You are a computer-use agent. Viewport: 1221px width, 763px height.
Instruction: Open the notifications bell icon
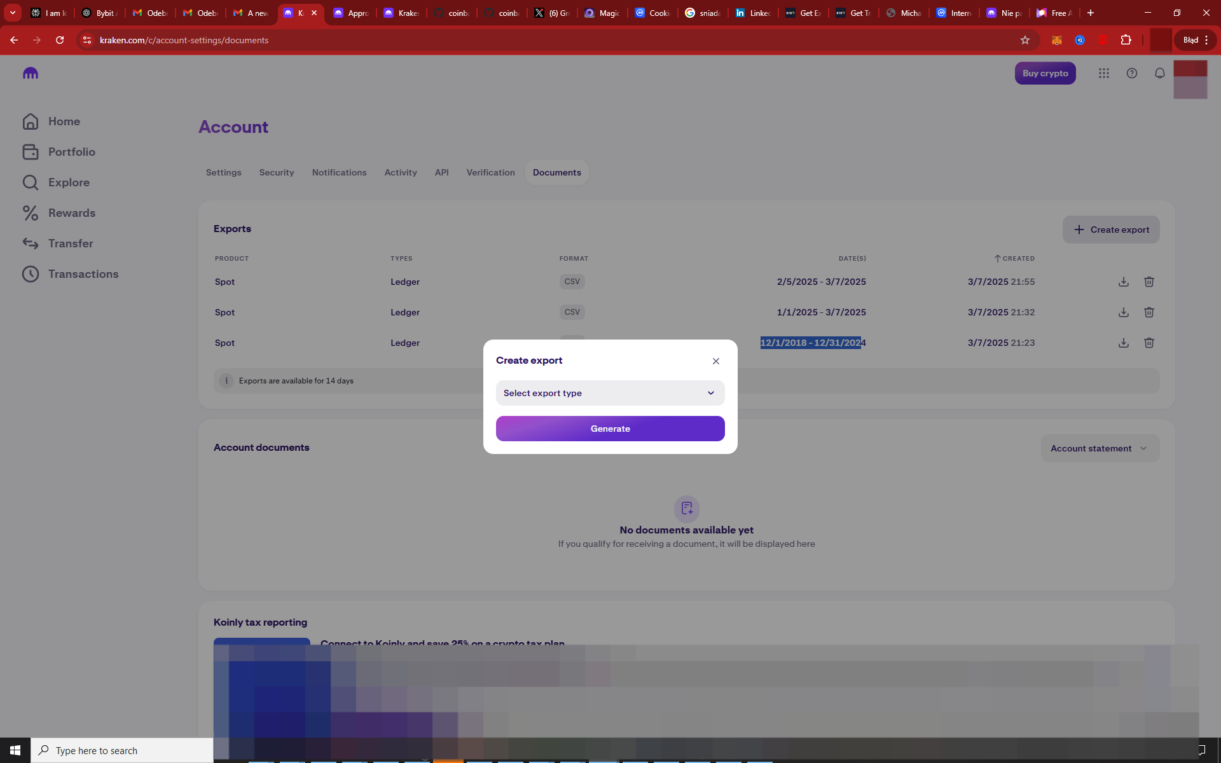point(1160,73)
